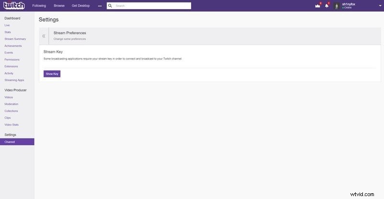384x199 pixels.
Task: Click the sh1nyfox profile avatar
Action: coord(337,6)
